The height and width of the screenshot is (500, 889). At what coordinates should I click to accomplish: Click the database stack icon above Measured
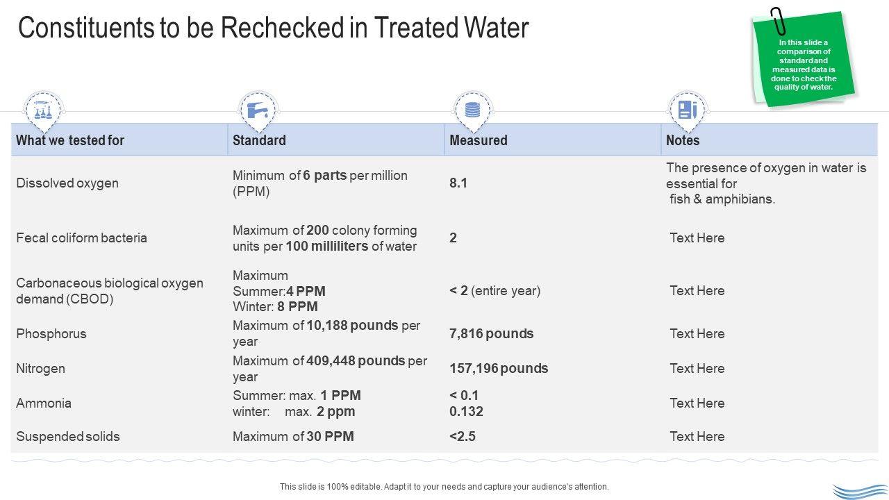(x=472, y=109)
